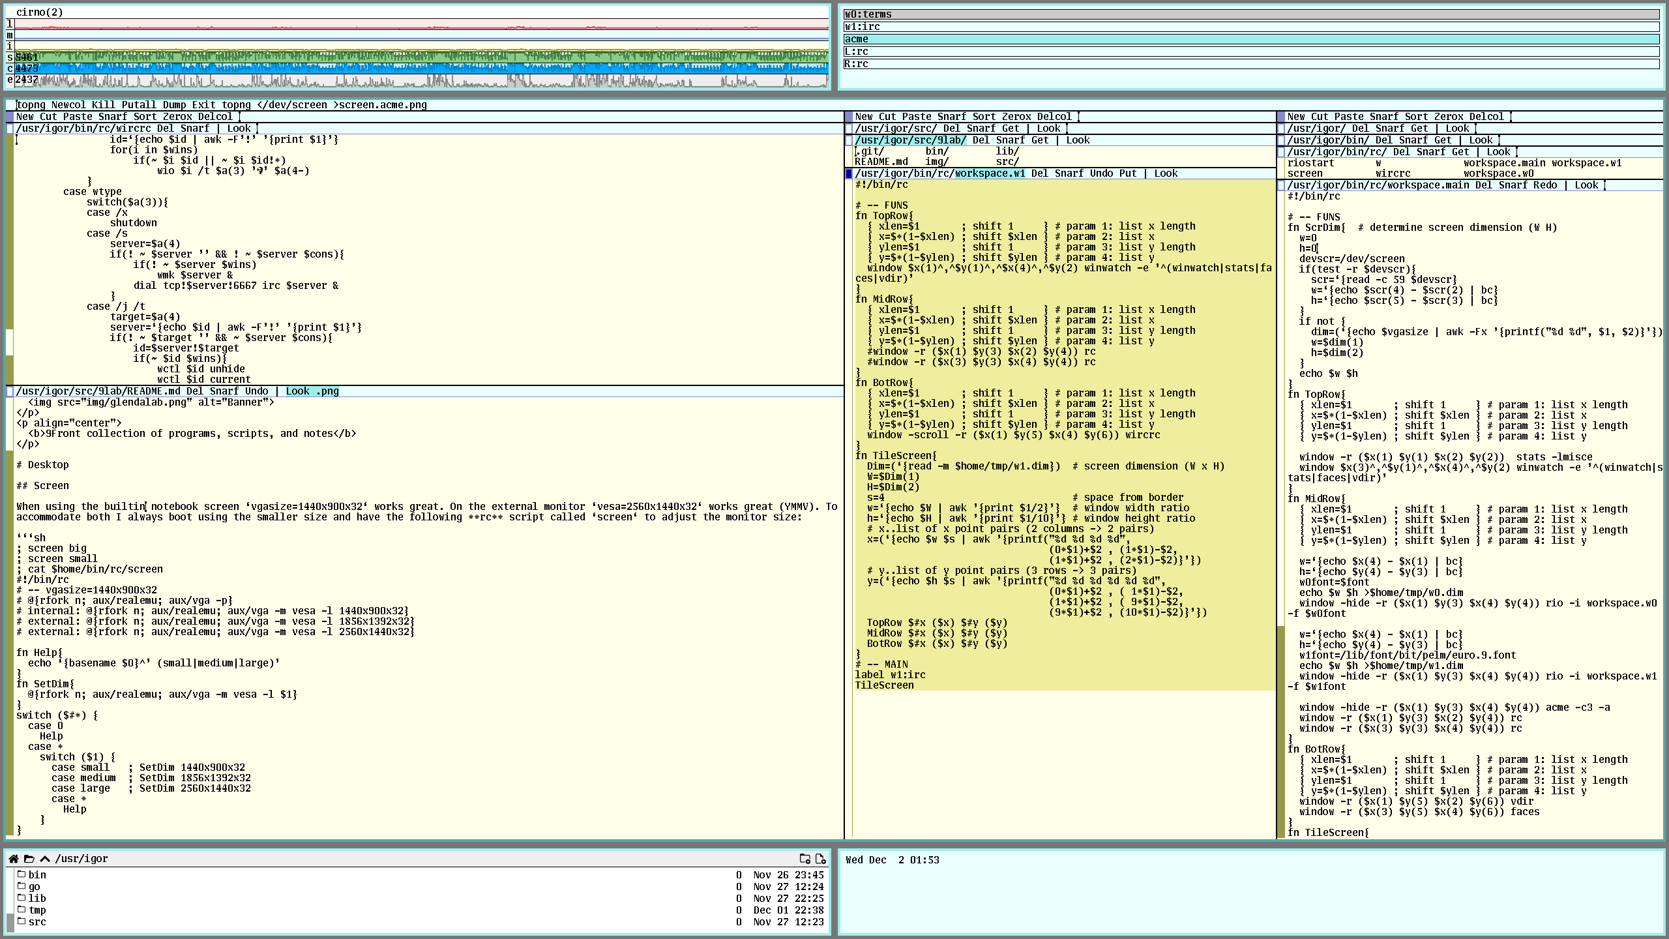
Task: Click layout box of /usr/igor/src/ directory tag
Action: [x=849, y=128]
